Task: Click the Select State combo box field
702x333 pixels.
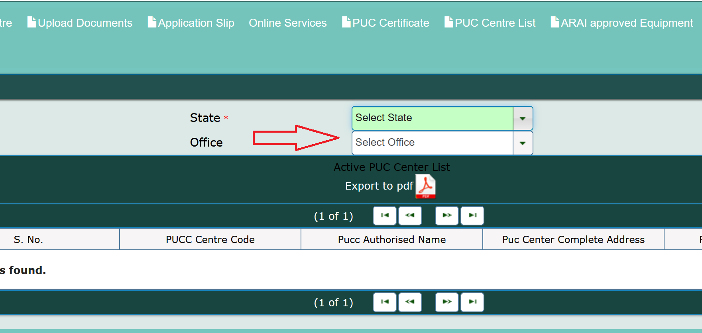Action: pyautogui.click(x=432, y=118)
